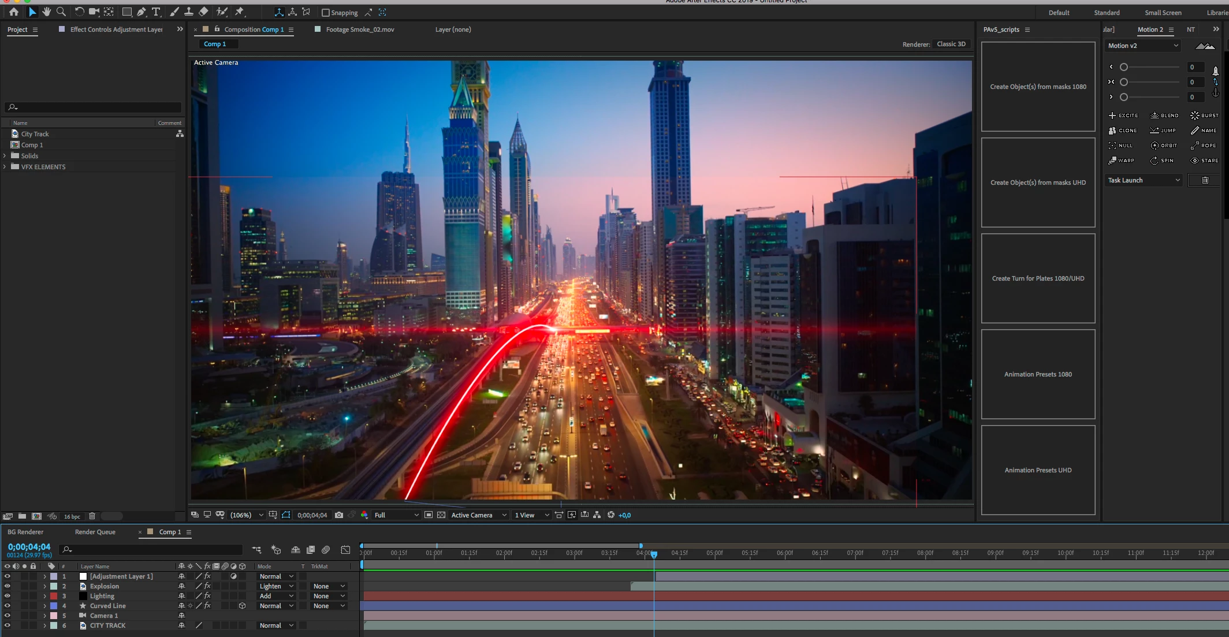1229x637 pixels.
Task: Click the snapshot camera icon in viewer
Action: [339, 515]
